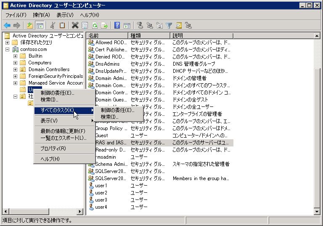The width and height of the screenshot is (323, 226).
Task: Click the Cut scissors icon
Action: (53, 26)
